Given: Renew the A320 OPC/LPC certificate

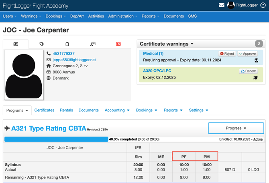Looking at the screenshot, I should point(248,71).
